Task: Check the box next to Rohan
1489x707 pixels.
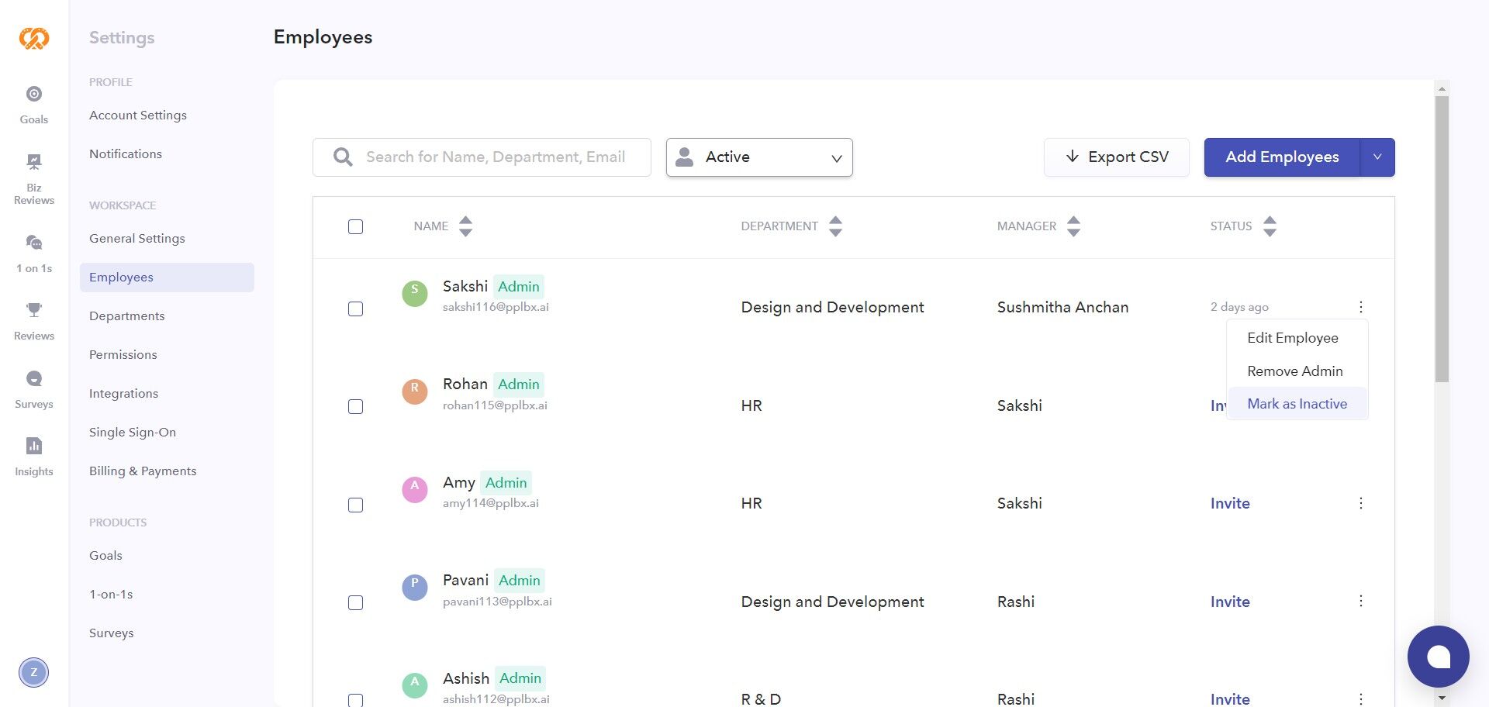Action: [355, 407]
